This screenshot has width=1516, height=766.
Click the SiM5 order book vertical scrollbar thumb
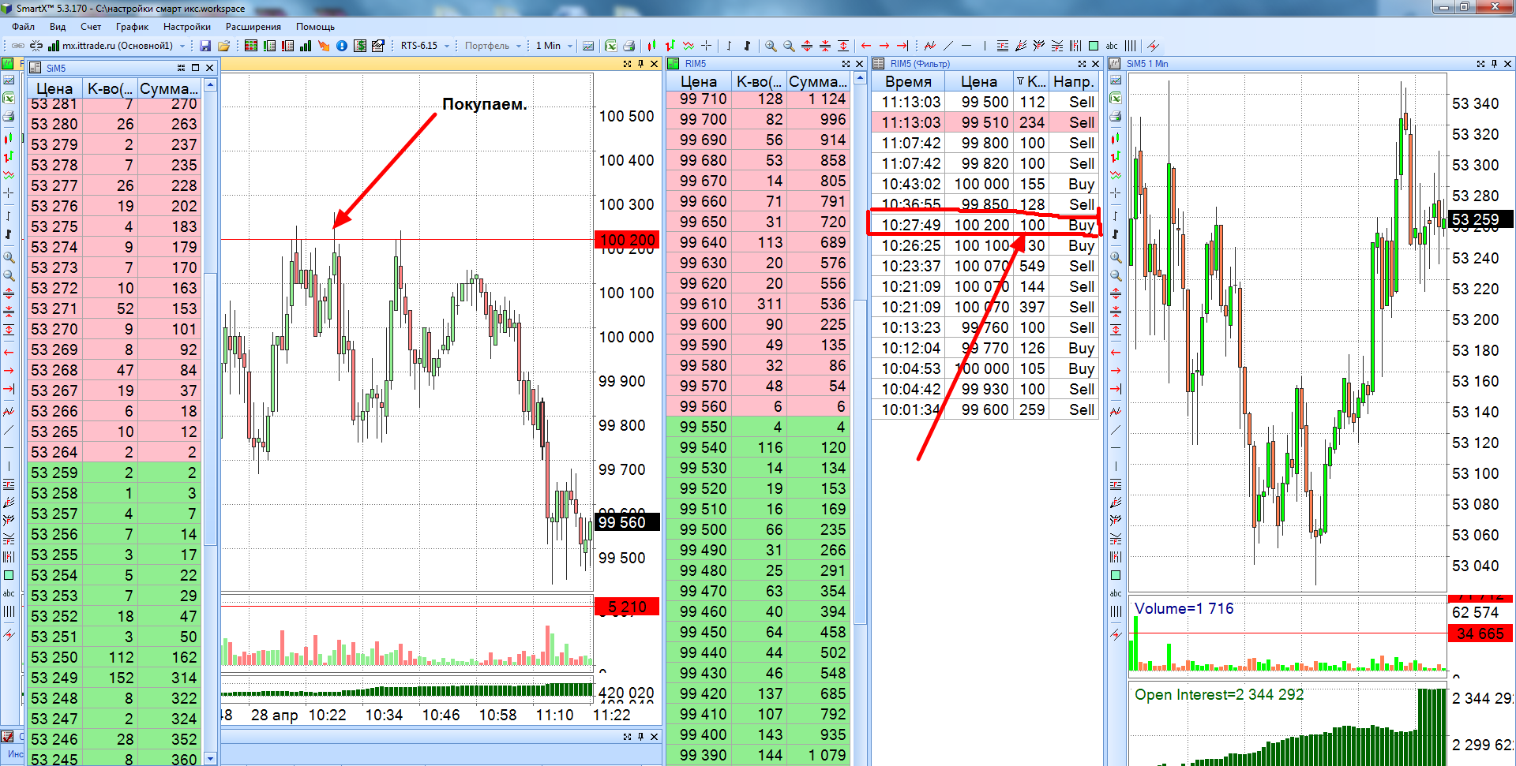(210, 409)
